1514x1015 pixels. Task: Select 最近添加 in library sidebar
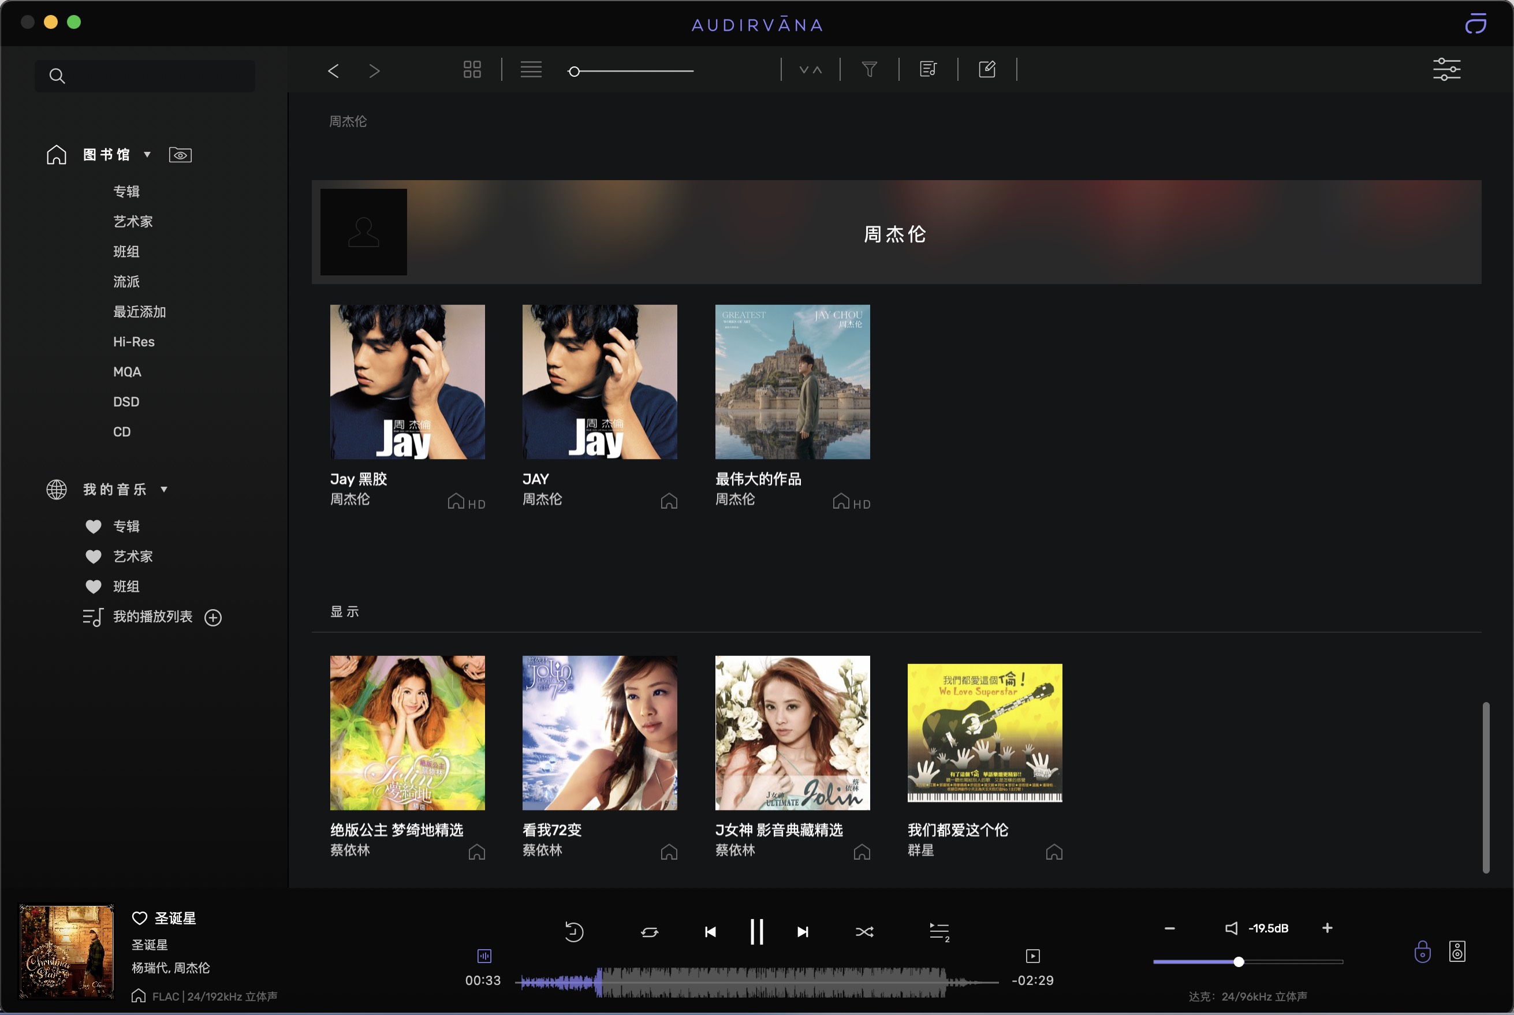coord(139,312)
